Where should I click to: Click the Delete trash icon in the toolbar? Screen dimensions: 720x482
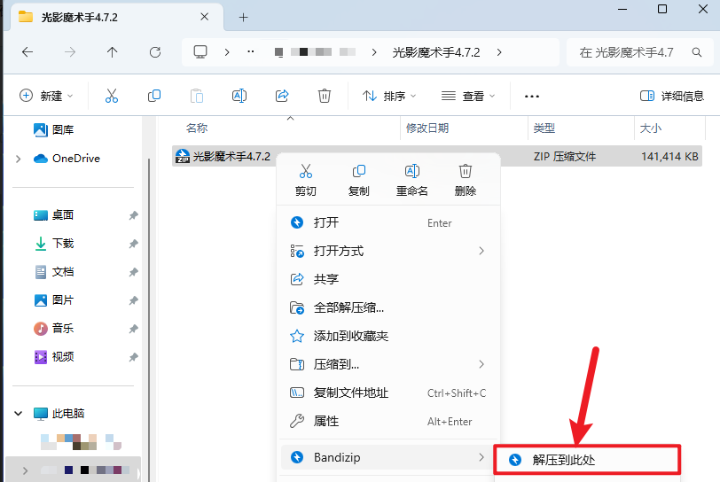[325, 96]
